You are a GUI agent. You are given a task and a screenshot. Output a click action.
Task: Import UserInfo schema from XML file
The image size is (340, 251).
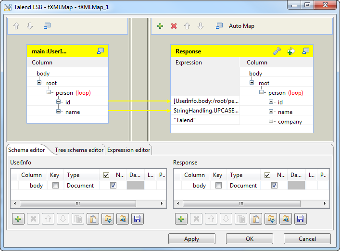point(108,219)
